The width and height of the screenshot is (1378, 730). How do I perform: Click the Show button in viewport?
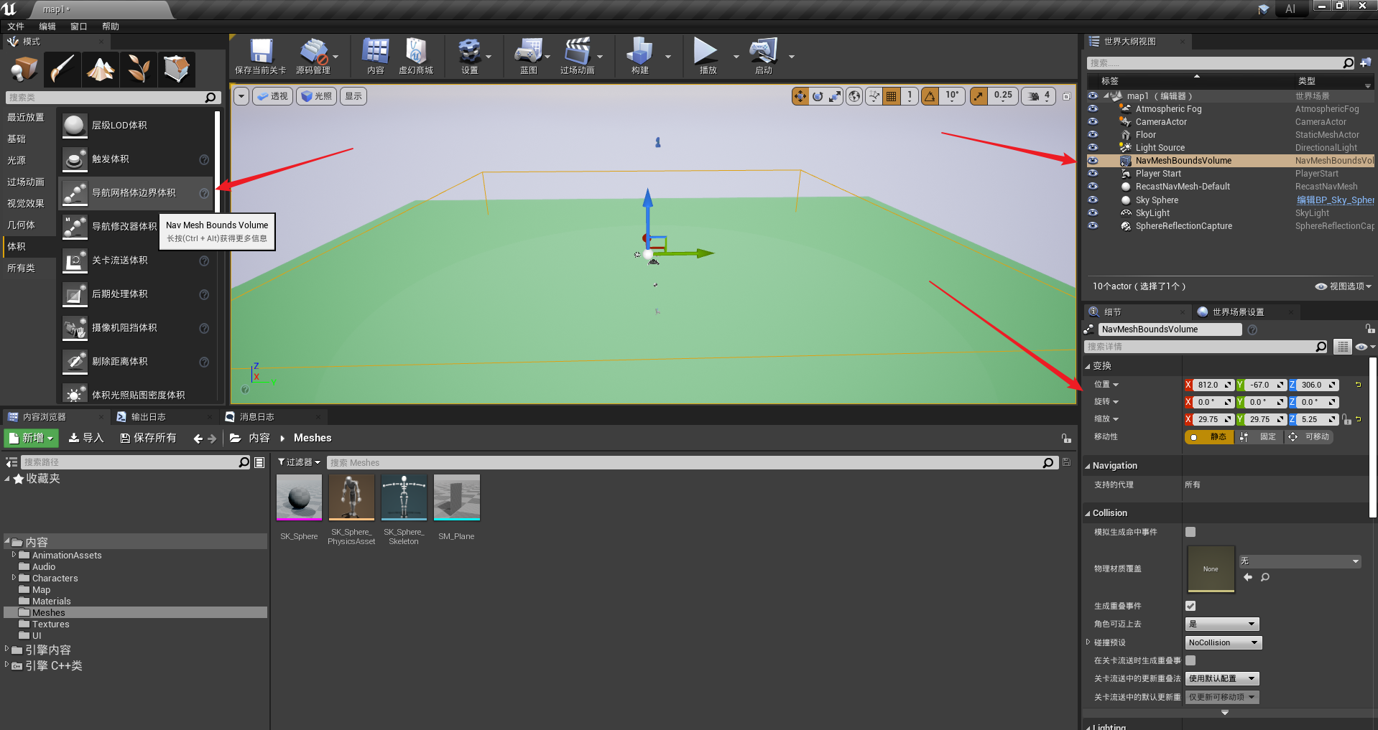click(353, 96)
